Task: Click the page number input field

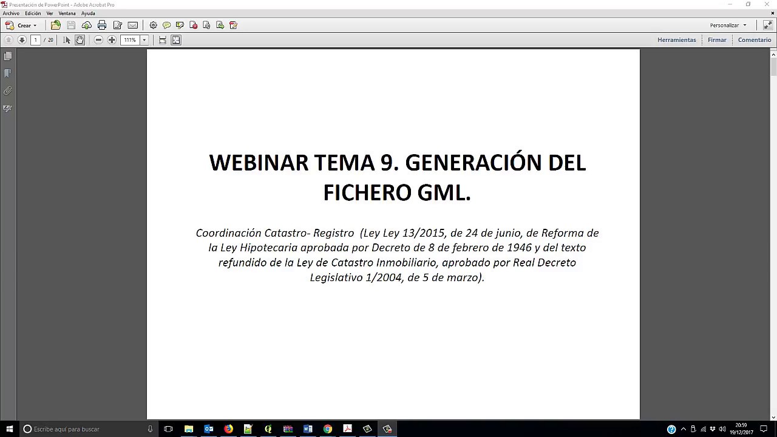Action: tap(35, 39)
